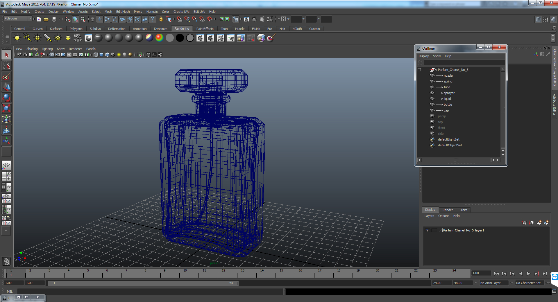The image size is (558, 302).
Task: Move selected layer up icon
Action: pos(524,223)
